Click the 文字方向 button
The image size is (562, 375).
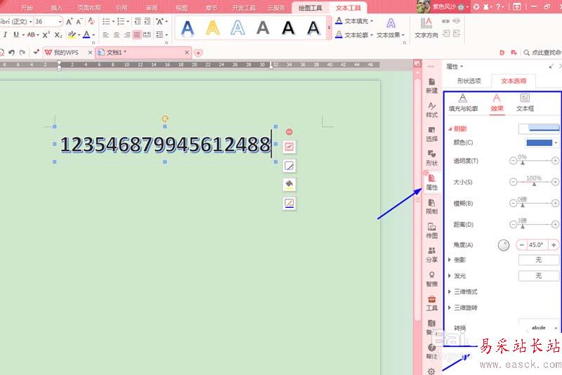pyautogui.click(x=426, y=28)
